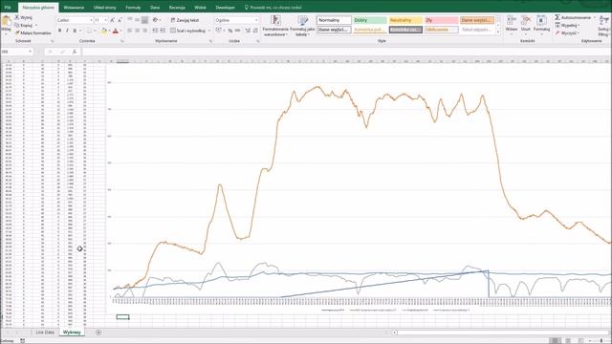Open the Deweloper ribbon tab
The image size is (612, 344).
[226, 8]
